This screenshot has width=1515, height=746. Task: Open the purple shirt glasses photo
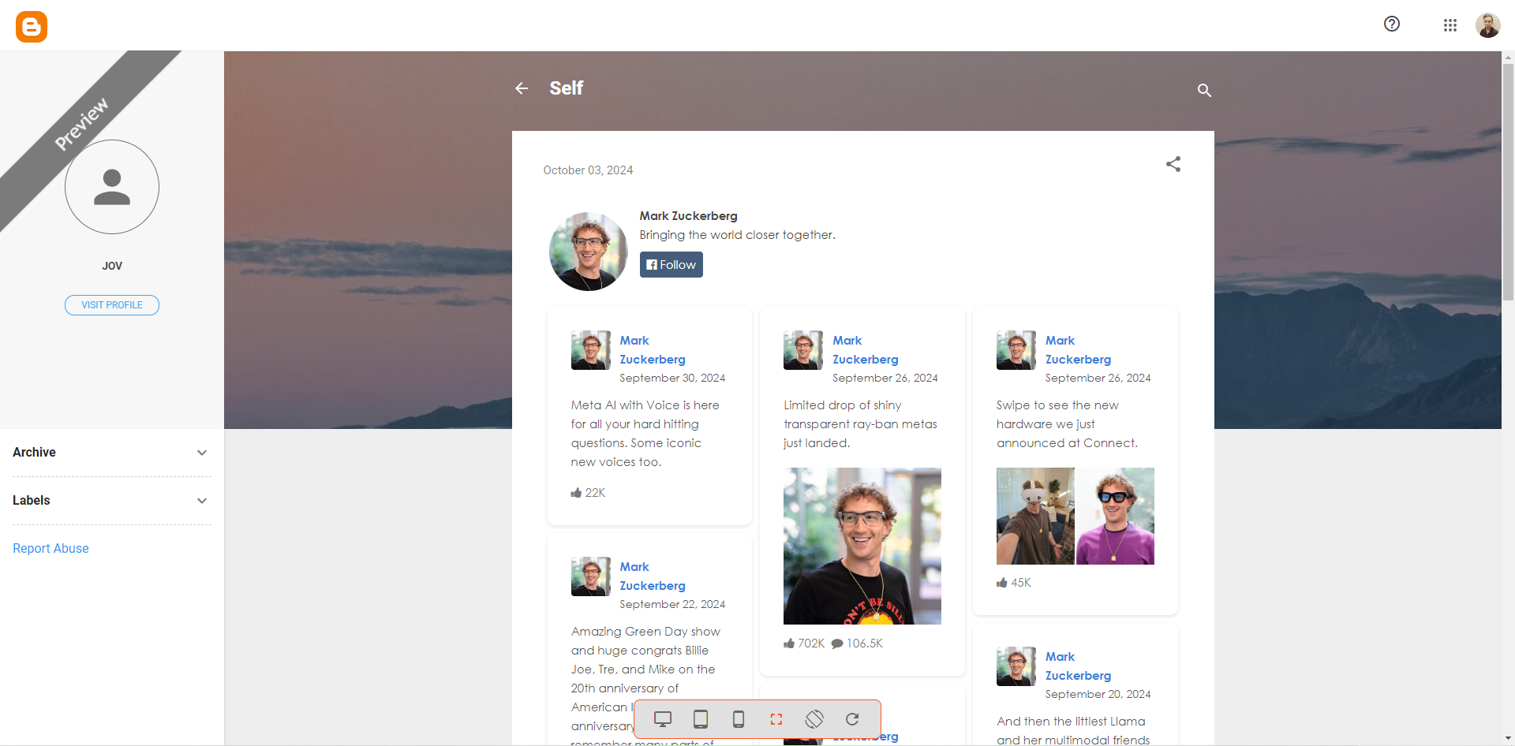1116,517
